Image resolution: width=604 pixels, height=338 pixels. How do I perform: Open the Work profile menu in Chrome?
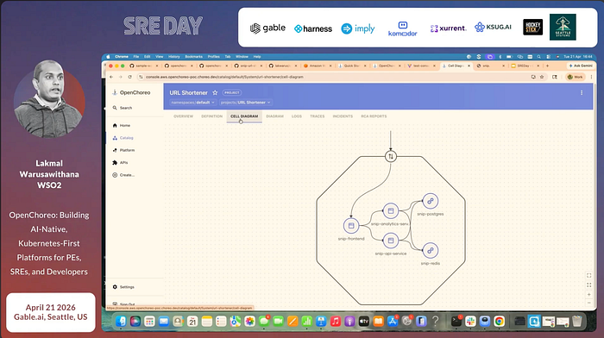click(x=576, y=77)
